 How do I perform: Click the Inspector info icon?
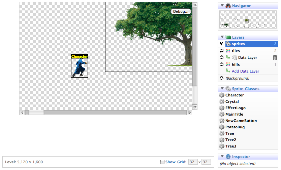point(228,157)
